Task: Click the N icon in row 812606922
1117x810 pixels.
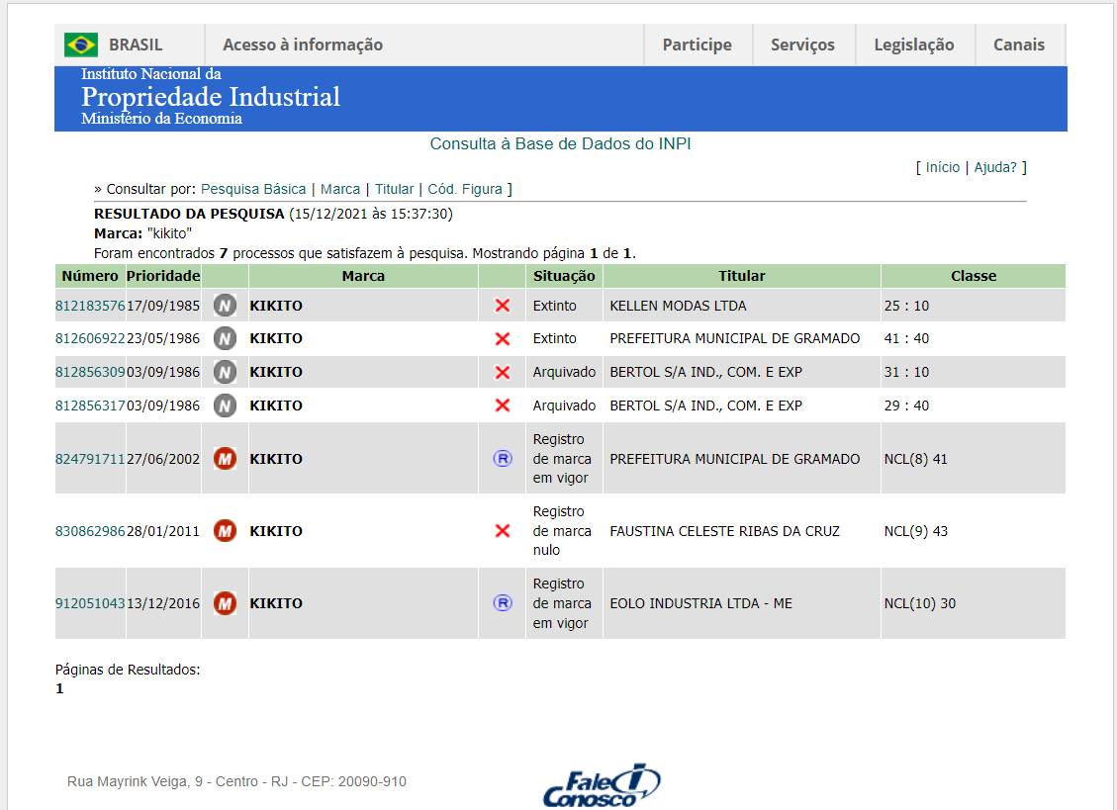Action: point(226,338)
